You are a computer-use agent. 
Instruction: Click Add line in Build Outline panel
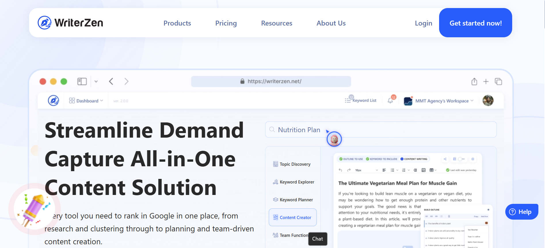tap(484, 216)
